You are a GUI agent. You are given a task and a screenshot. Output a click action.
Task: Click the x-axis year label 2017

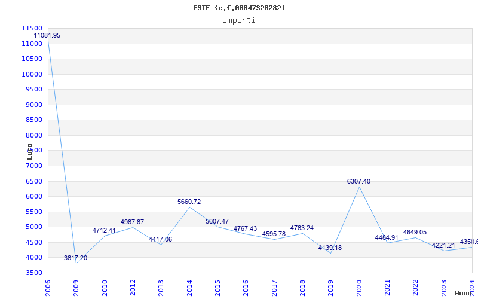274,288
